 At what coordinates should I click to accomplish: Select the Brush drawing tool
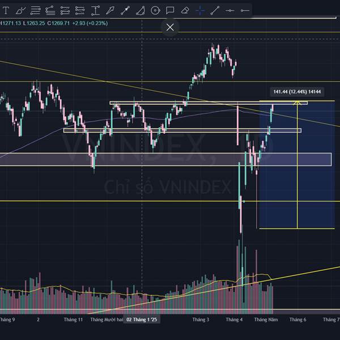(20, 10)
